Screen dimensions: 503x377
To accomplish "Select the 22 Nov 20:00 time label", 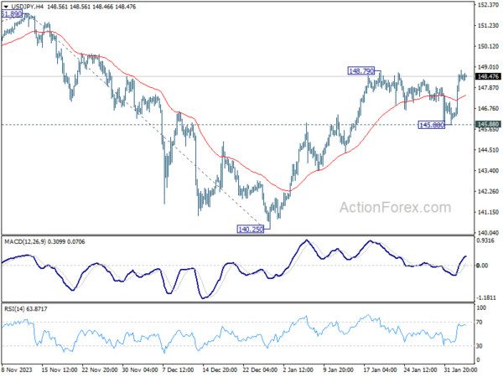I will 100,369.
